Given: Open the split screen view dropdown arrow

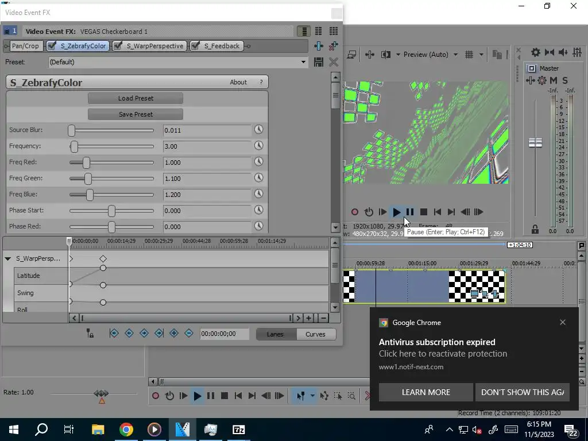Looking at the screenshot, I should (x=398, y=55).
